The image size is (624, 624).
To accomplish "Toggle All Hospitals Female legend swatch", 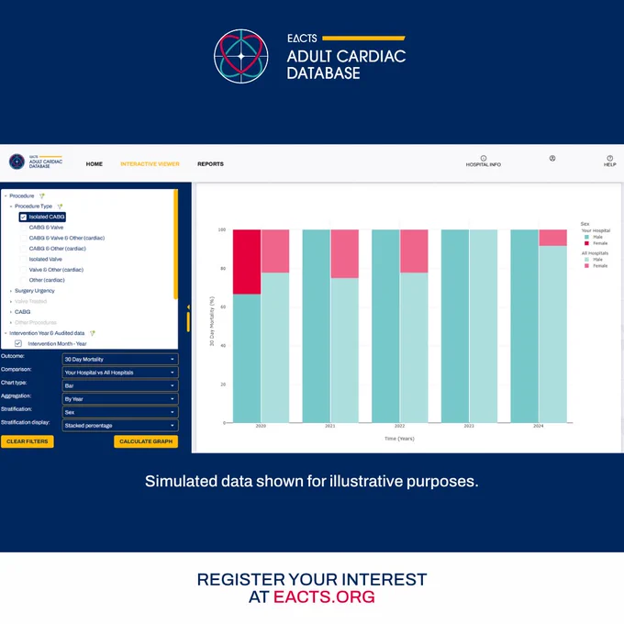I will [586, 266].
